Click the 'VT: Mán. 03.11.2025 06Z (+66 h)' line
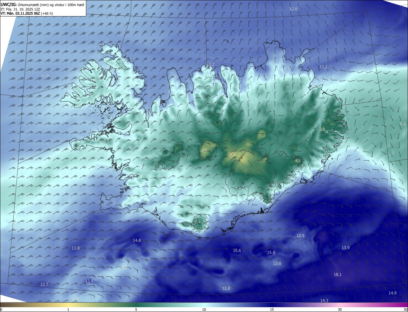This screenshot has height=312, width=408. click(26, 13)
